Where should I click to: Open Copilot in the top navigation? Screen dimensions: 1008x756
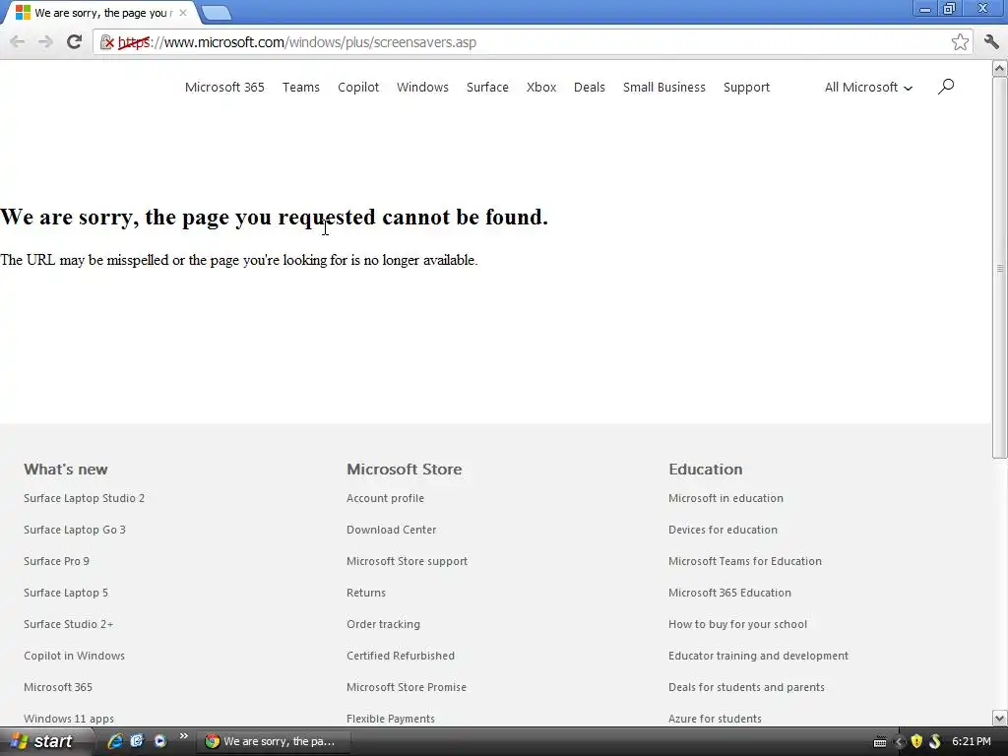358,88
